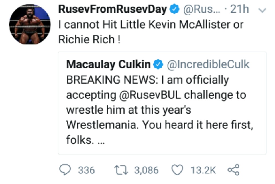Click verified badge next to RusevFromRusevDay
This screenshot has height=184, width=275.
pyautogui.click(x=174, y=10)
